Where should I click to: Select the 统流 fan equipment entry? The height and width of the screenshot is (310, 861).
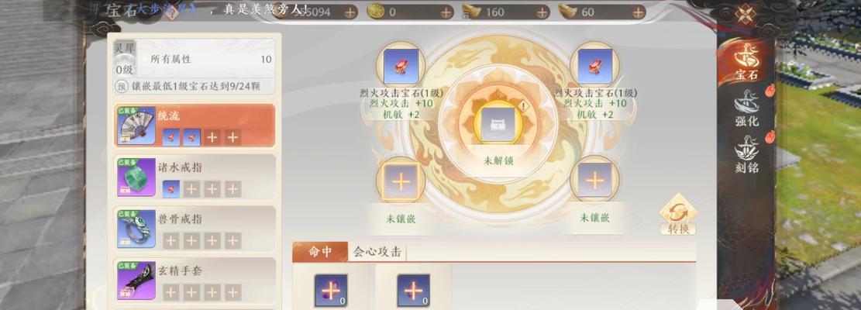[x=195, y=126]
